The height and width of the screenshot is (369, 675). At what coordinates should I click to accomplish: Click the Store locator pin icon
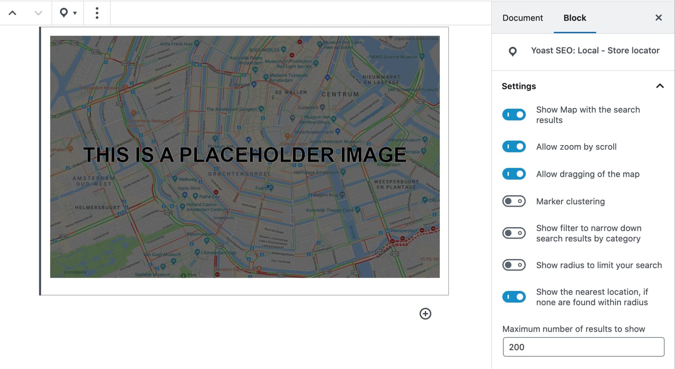pos(513,51)
